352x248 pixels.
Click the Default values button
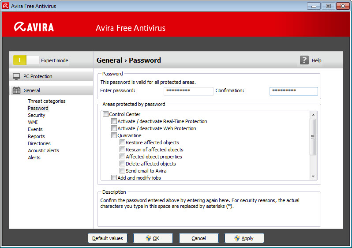pos(108,238)
